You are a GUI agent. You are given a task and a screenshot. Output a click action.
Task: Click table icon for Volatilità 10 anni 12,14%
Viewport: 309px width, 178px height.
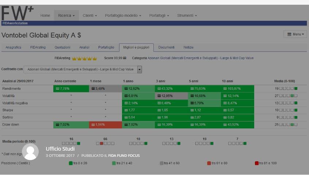pos(225,96)
